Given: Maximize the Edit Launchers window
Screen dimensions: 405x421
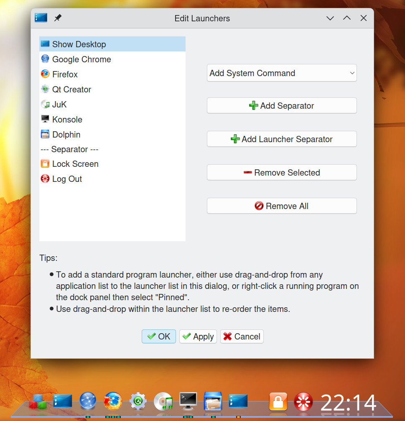Looking at the screenshot, I should click(347, 18).
